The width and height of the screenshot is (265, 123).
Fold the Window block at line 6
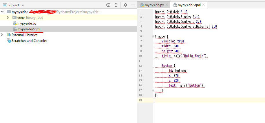click(153, 37)
